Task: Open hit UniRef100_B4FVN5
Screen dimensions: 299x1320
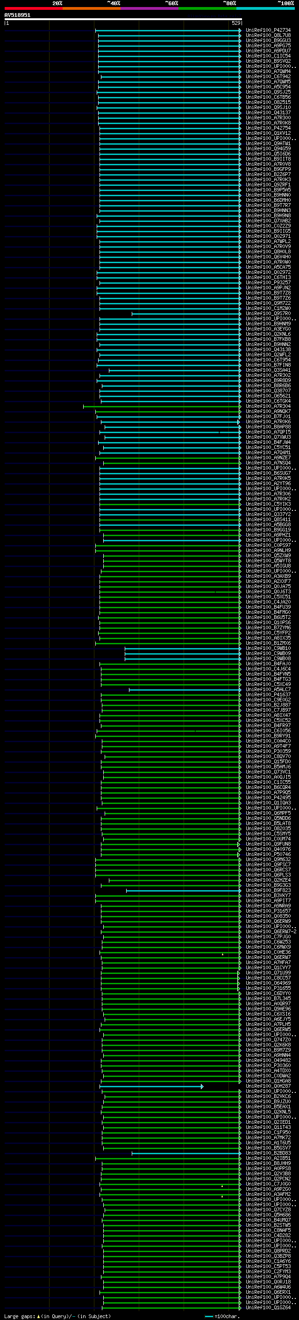Action: [x=268, y=674]
